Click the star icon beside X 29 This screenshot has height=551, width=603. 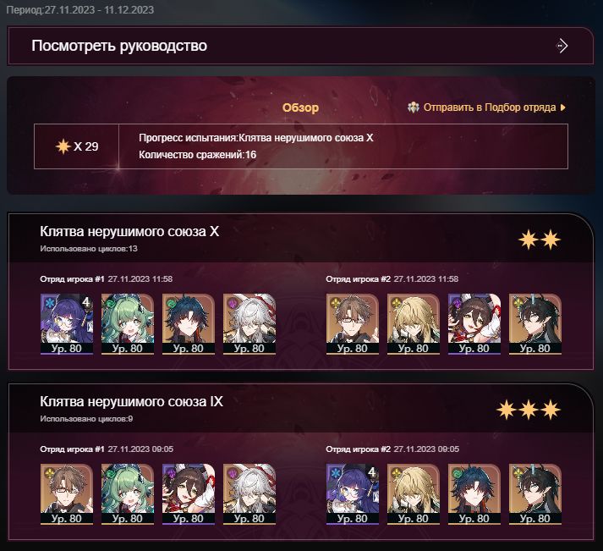coord(63,146)
